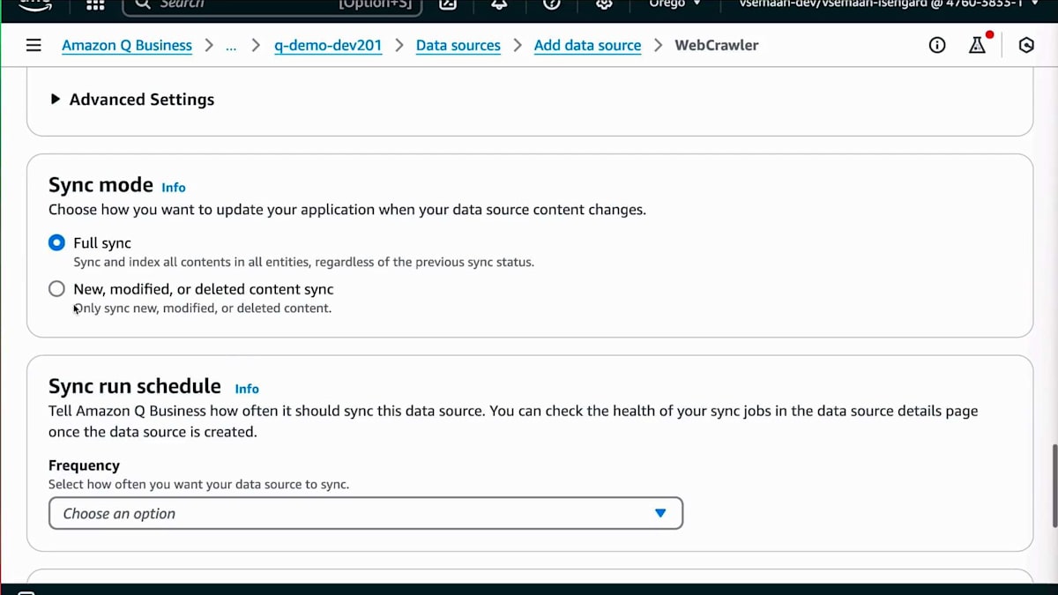1058x595 pixels.
Task: Select the Full sync radio option
Action: tap(56, 242)
